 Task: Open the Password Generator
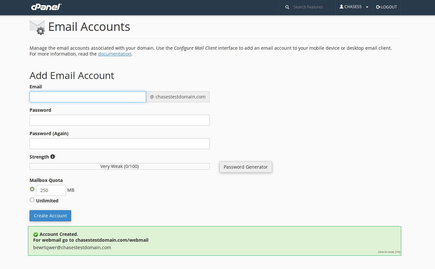[245, 167]
